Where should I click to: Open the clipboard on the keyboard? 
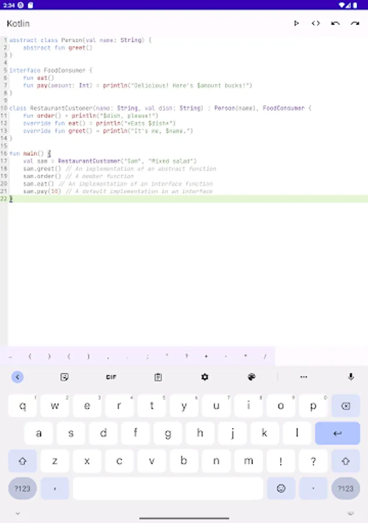pos(158,377)
